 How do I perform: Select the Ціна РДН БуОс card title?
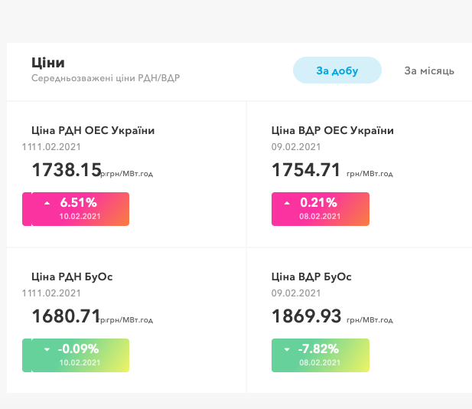72,276
